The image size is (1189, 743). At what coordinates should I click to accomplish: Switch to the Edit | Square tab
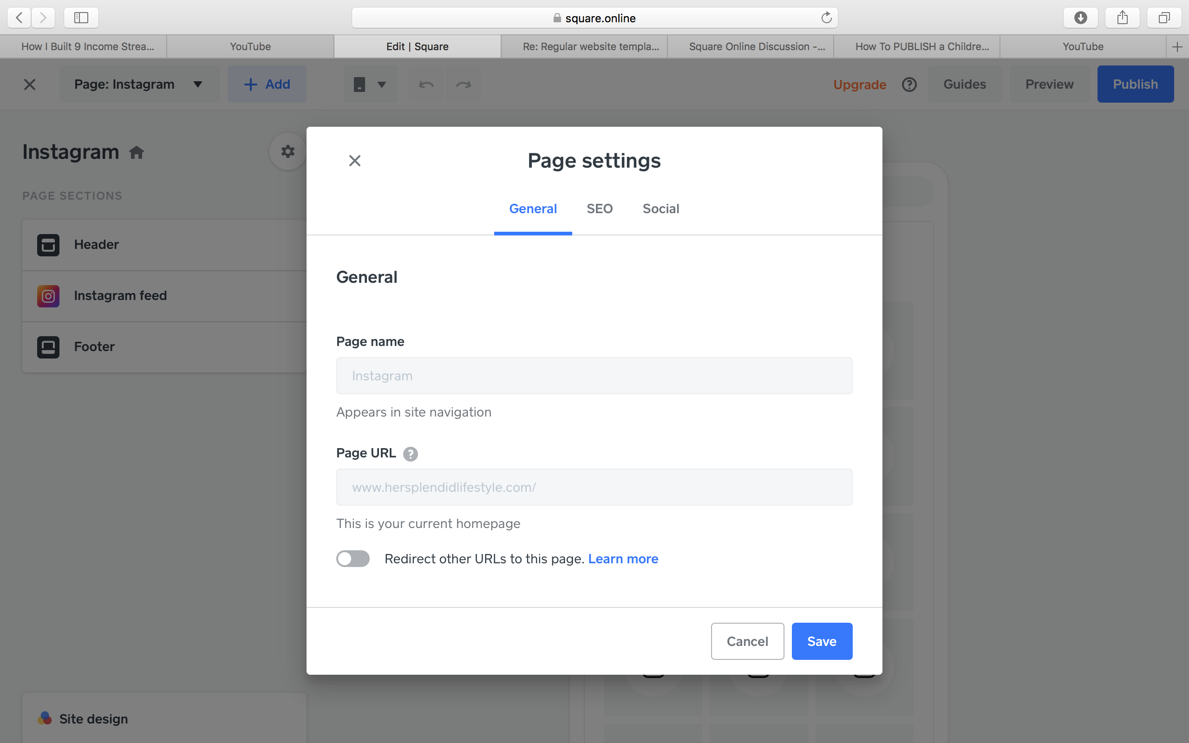coord(417,47)
